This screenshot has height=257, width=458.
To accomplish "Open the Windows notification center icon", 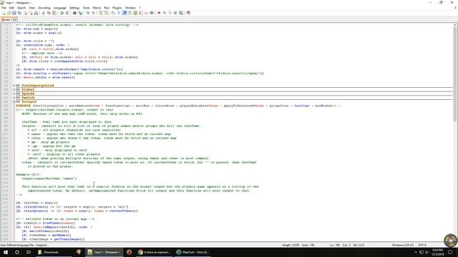I will pyautogui.click(x=450, y=252).
